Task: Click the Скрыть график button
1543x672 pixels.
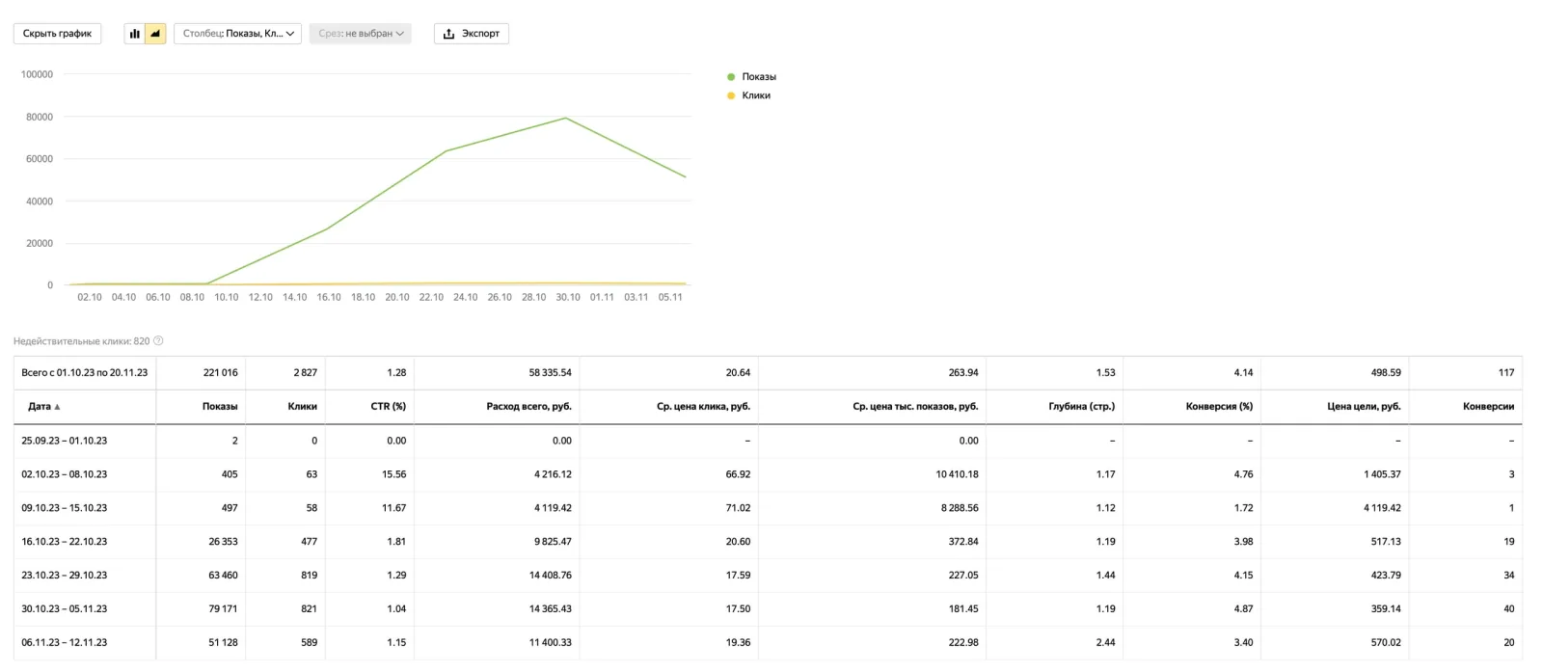Action: tap(57, 34)
